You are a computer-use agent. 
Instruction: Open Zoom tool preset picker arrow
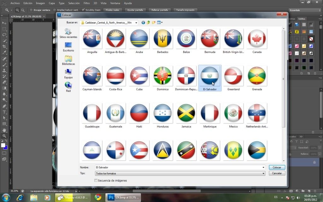click(12, 10)
